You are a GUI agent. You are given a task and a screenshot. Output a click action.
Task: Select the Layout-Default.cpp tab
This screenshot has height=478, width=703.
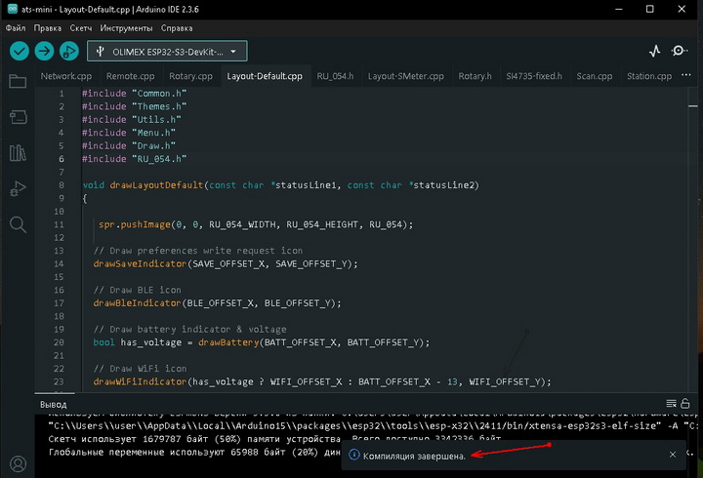(x=265, y=76)
